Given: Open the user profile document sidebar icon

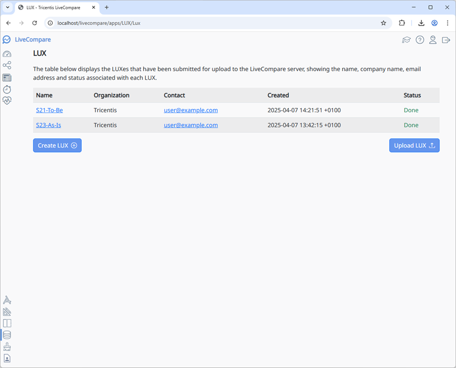Looking at the screenshot, I should coord(7,358).
